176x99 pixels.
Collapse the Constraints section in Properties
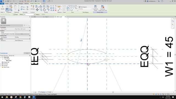pyautogui.click(x=30, y=28)
